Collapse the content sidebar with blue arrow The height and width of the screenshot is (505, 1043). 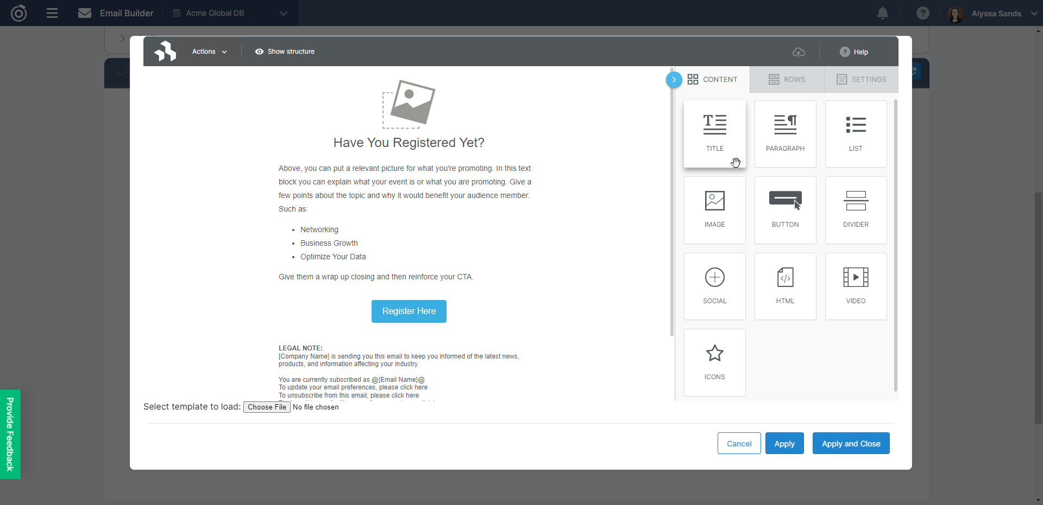pos(674,80)
